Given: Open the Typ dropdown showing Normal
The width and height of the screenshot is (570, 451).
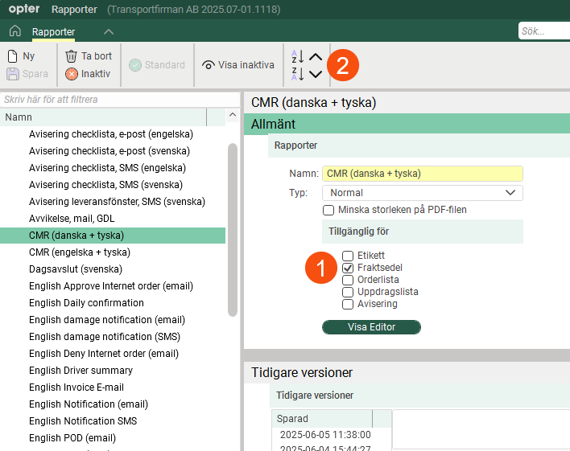Looking at the screenshot, I should coord(422,193).
